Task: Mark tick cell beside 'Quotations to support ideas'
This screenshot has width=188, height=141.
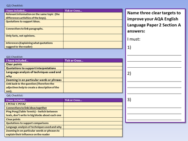Action: click(x=93, y=23)
